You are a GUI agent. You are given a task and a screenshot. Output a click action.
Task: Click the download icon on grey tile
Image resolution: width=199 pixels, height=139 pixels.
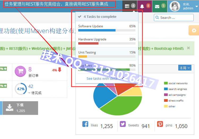click(x=10, y=108)
